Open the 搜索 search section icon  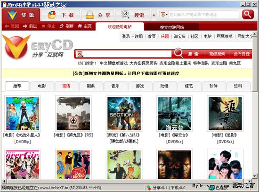coord(125,15)
